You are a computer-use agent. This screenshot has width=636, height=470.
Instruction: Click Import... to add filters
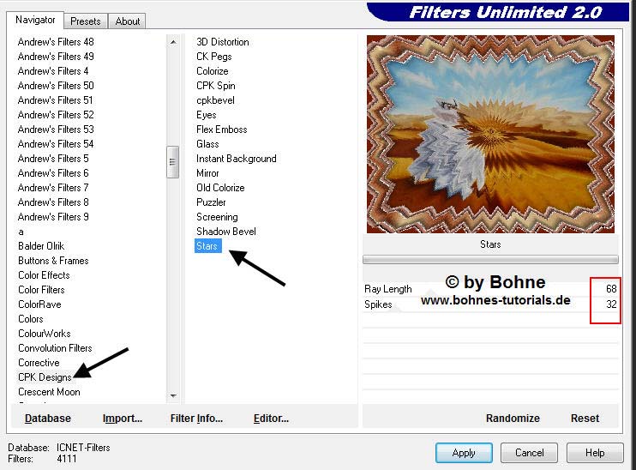click(122, 419)
